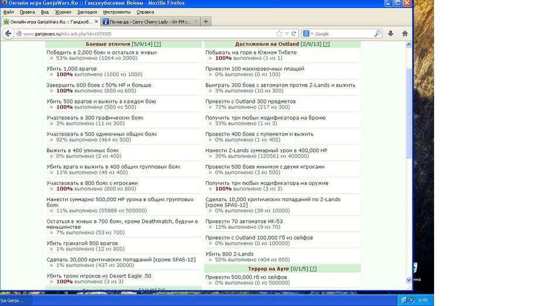Select the GanjaWars.Ru browser tab
Screen dimensions: 544x306
(x=51, y=22)
